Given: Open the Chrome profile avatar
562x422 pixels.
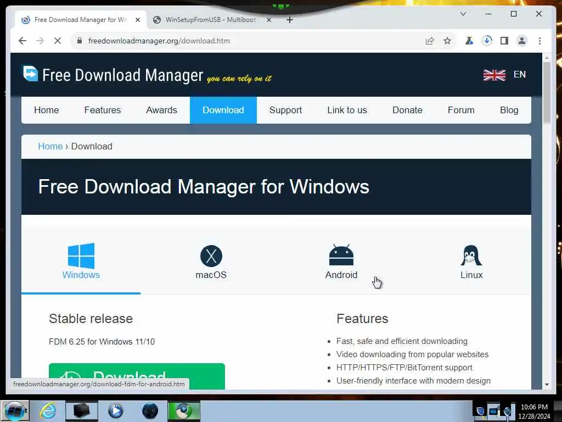Looking at the screenshot, I should (522, 41).
